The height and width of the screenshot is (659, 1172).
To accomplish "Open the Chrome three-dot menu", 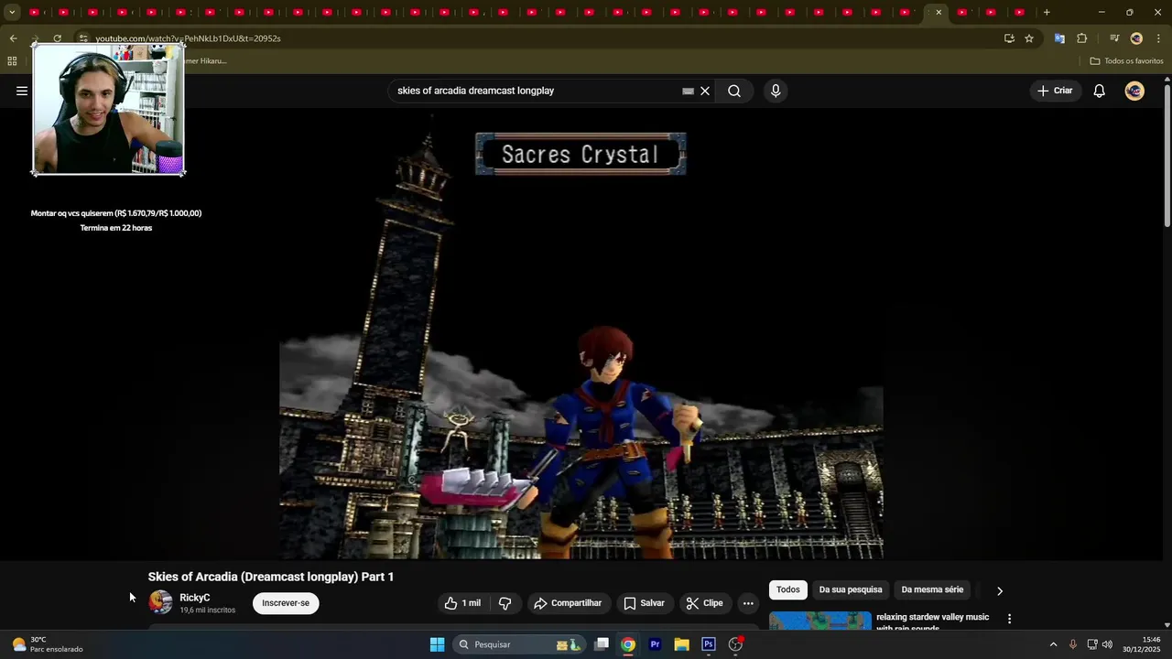I will pos(1159,38).
